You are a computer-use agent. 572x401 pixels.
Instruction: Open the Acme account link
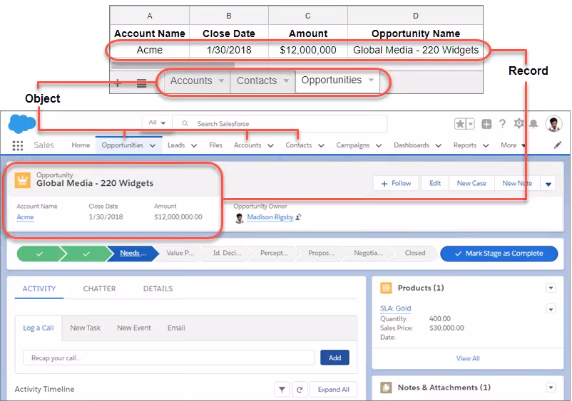[25, 217]
